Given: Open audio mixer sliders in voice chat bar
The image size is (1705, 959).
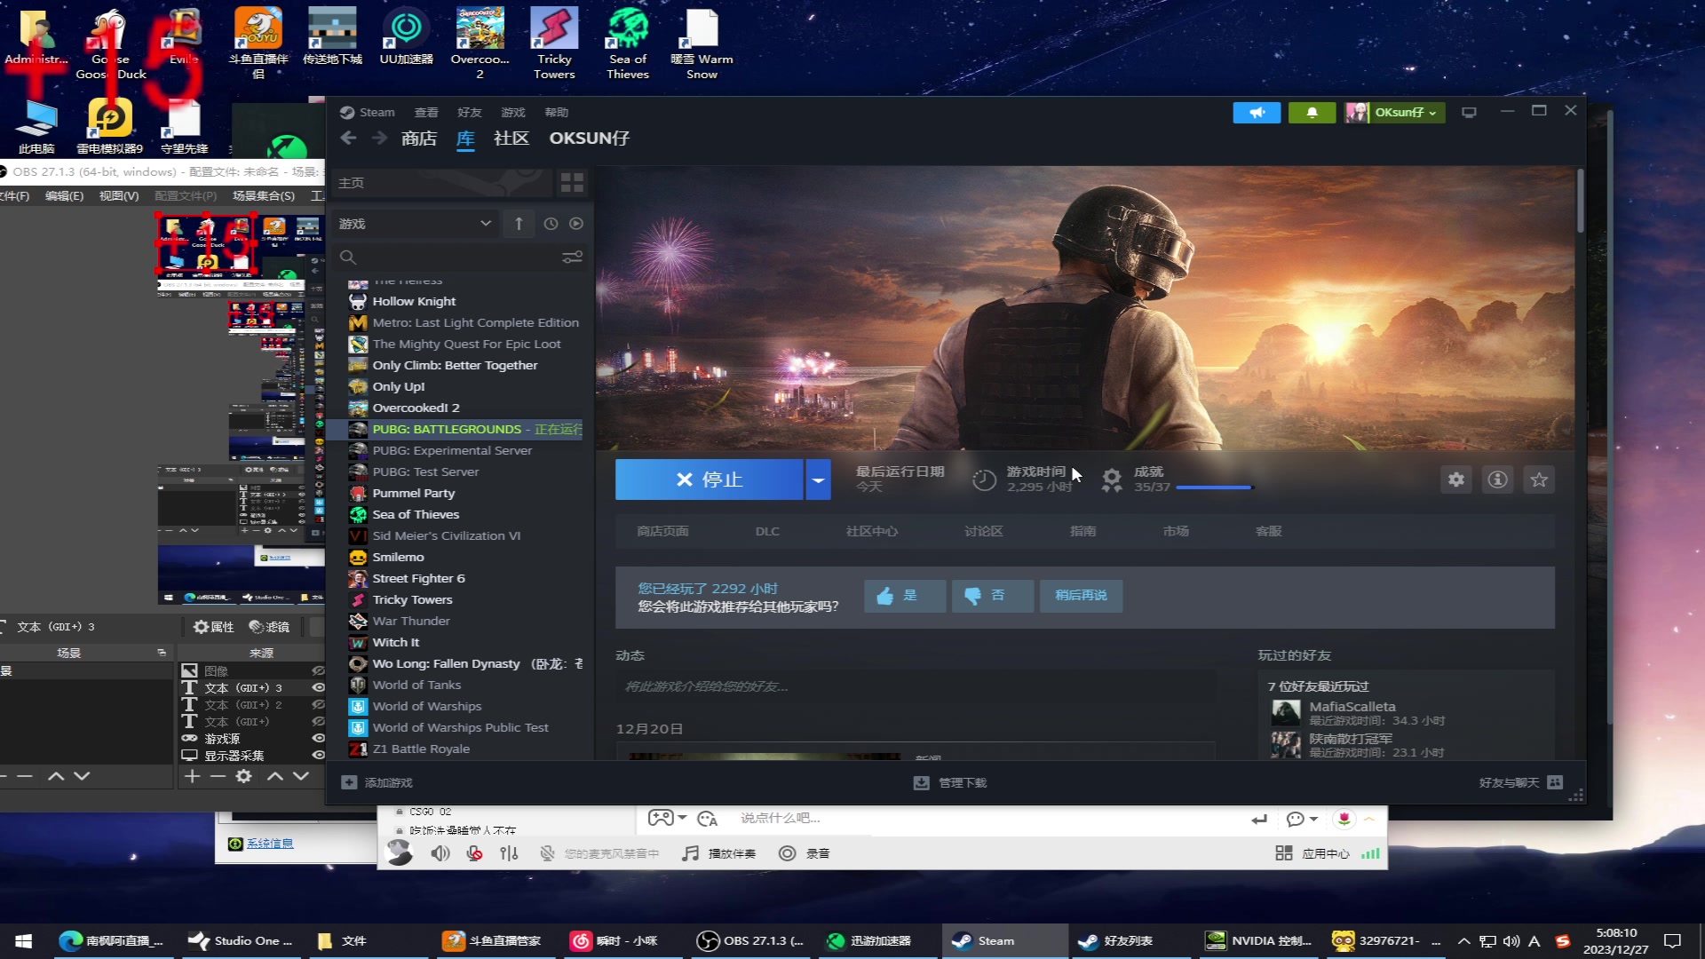Looking at the screenshot, I should [509, 853].
